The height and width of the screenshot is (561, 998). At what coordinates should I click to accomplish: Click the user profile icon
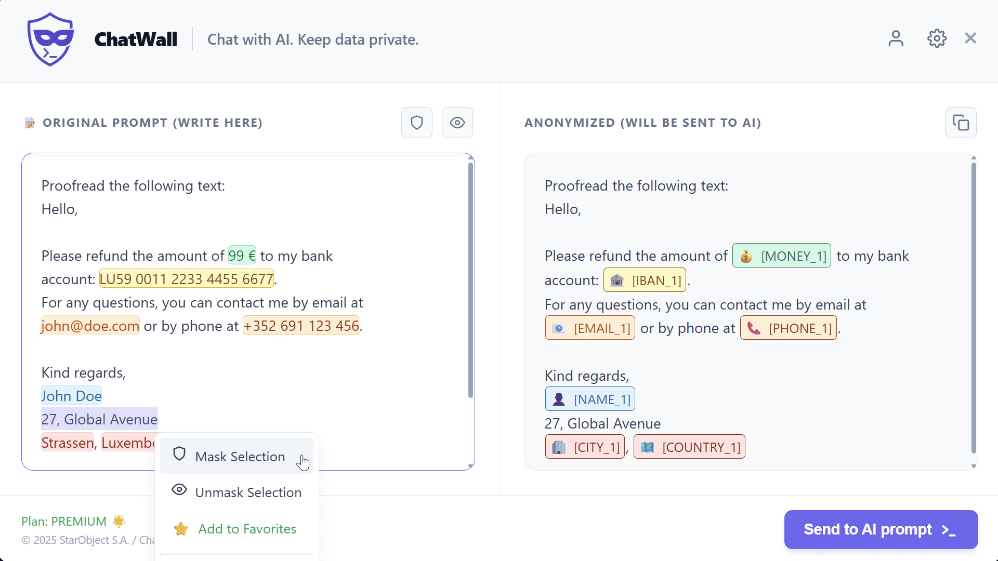pyautogui.click(x=896, y=38)
